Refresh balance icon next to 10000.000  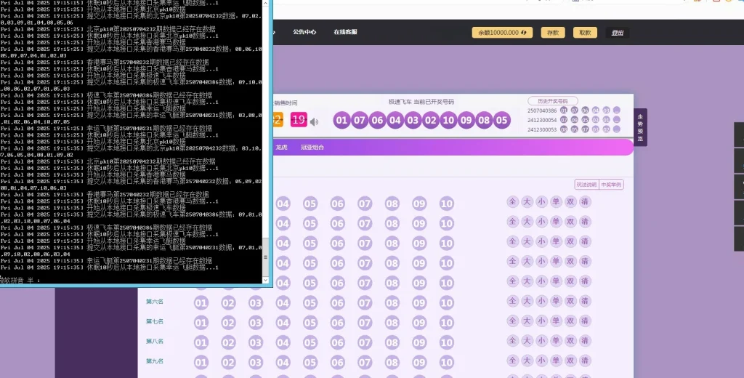[x=523, y=33]
